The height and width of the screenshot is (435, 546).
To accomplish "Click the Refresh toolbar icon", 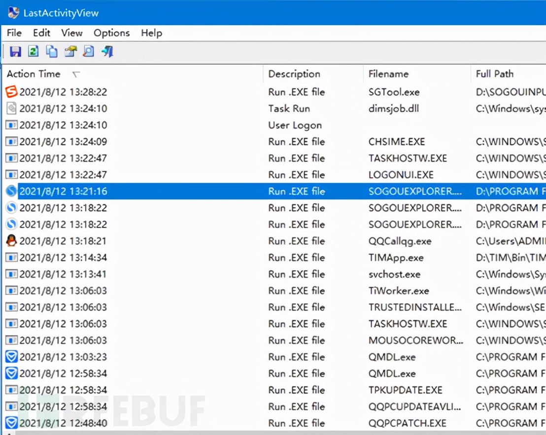I will click(x=33, y=52).
